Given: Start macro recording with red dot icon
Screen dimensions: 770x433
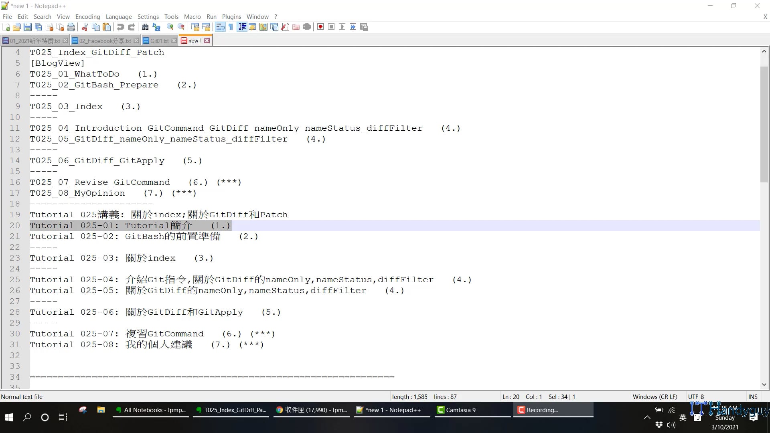Looking at the screenshot, I should click(x=320, y=27).
